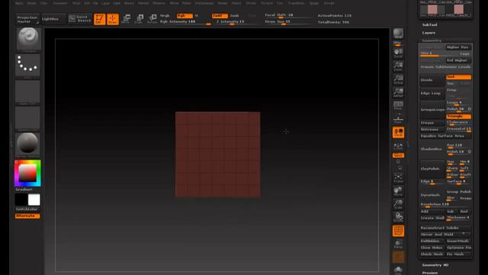Toggle the Rgb painting mode
The image size is (488, 275).
pos(185,15)
